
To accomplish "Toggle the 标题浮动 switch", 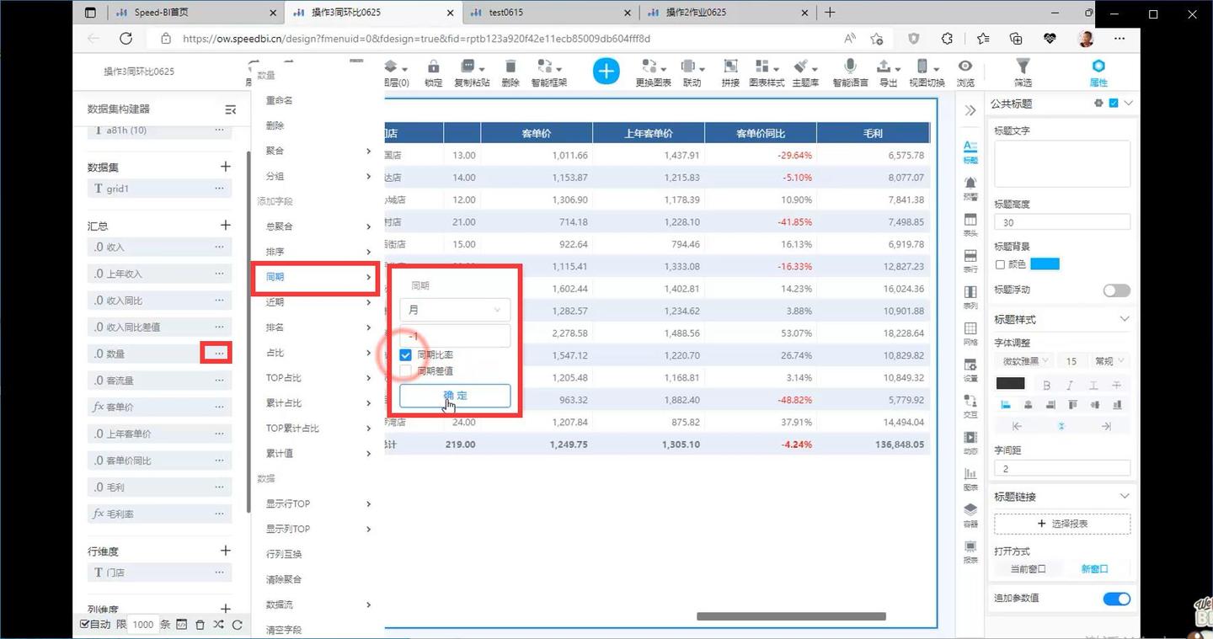I will click(1115, 290).
